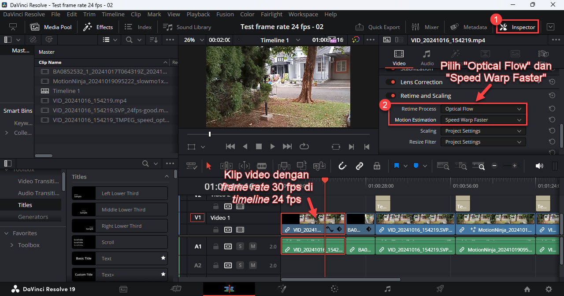Mute timeline audio speaker icon

coord(539,166)
